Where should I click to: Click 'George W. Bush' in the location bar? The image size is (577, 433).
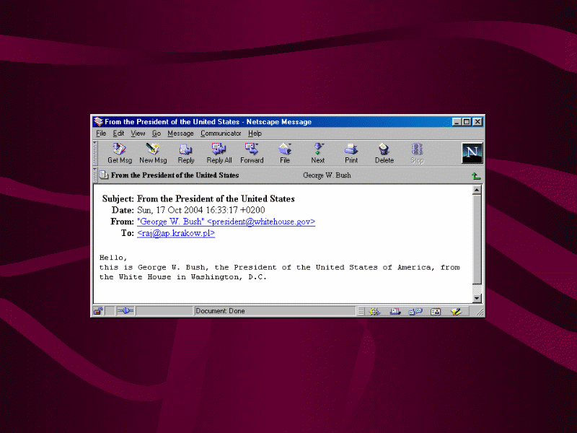click(327, 175)
